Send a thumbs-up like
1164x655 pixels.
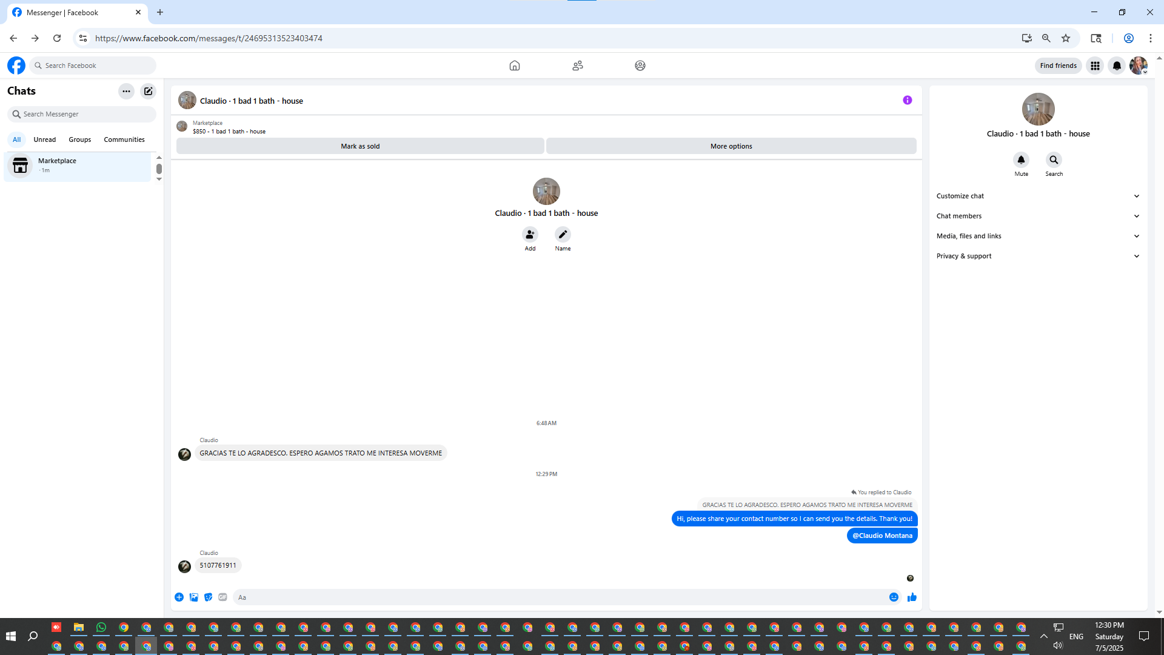912,597
